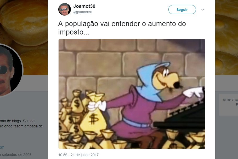Open Joamot30's small profile avatar

coord(65,9)
